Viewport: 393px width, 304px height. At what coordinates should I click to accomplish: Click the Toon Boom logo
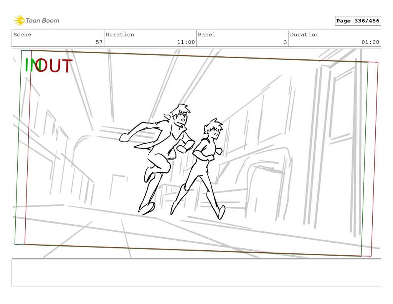[36, 21]
